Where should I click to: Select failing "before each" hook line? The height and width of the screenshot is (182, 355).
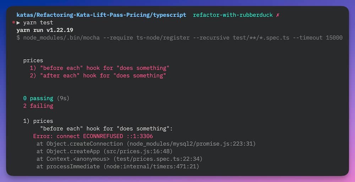(99, 68)
